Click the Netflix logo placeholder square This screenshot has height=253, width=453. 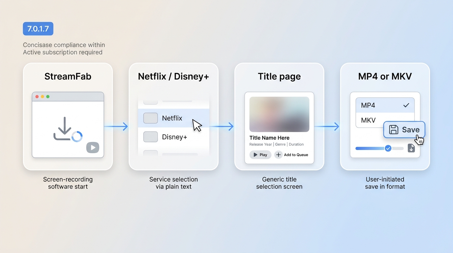150,118
